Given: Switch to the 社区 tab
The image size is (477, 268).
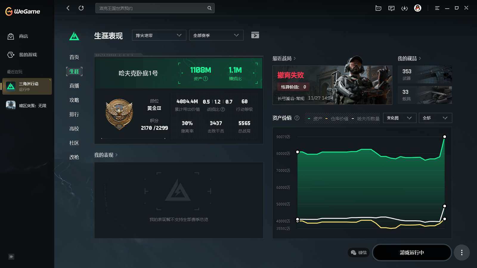Looking at the screenshot, I should pyautogui.click(x=74, y=143).
